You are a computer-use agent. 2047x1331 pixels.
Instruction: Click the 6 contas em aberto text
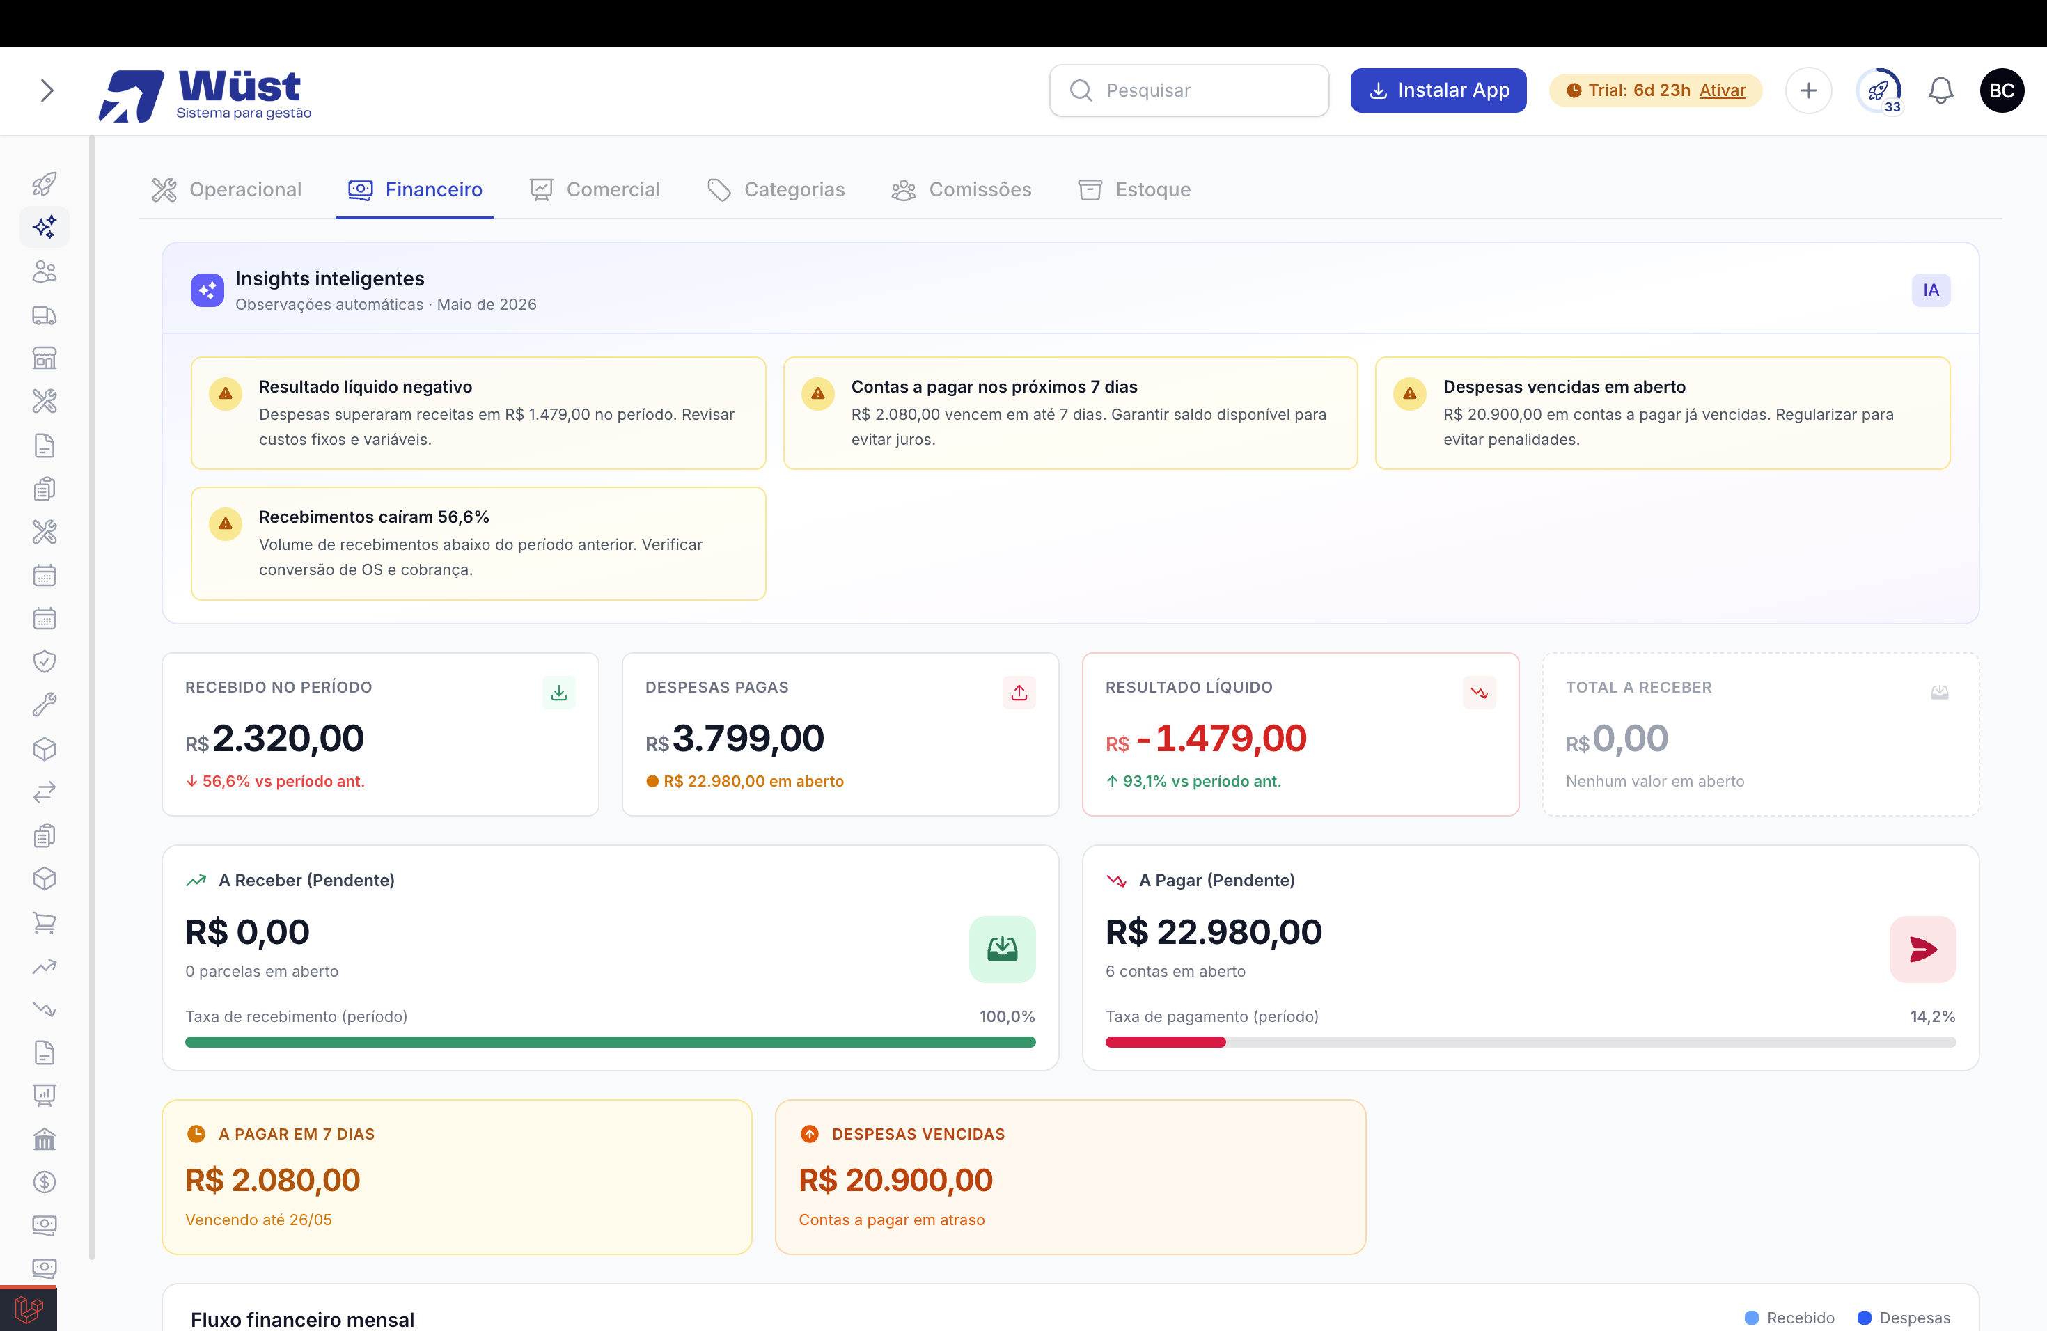coord(1175,970)
